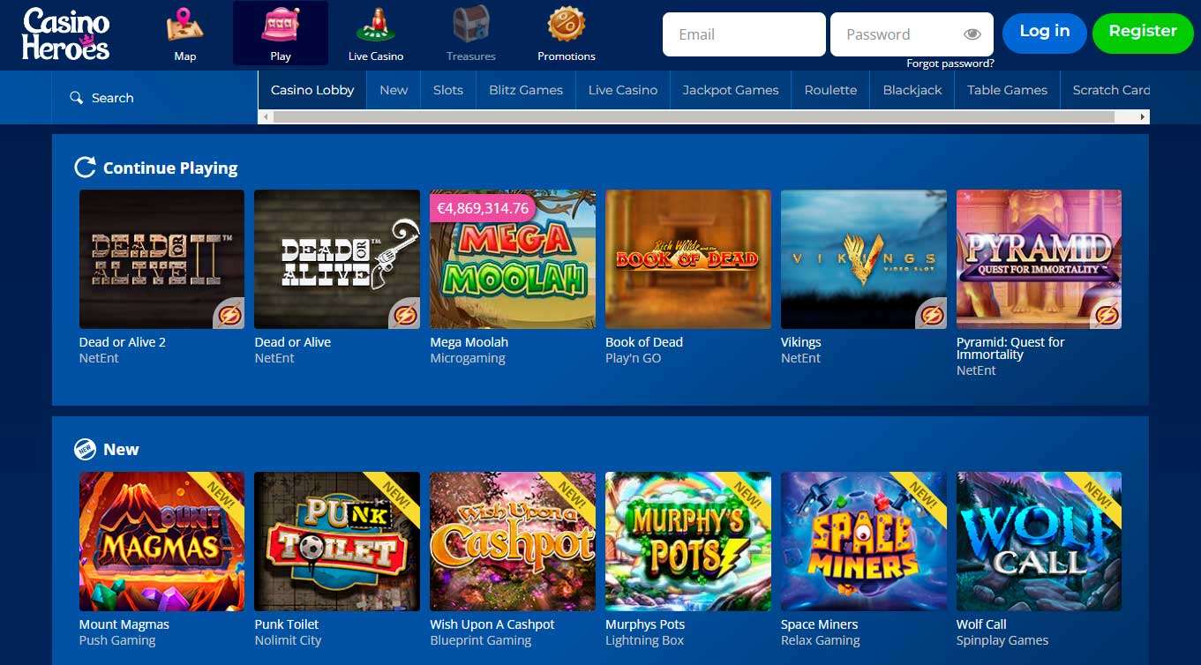Click the search magnifier icon

pos(77,98)
